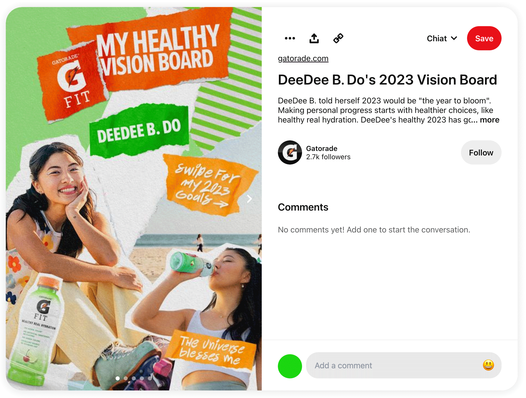Select the second carousel dot indicator
The image size is (526, 398).
pos(126,378)
